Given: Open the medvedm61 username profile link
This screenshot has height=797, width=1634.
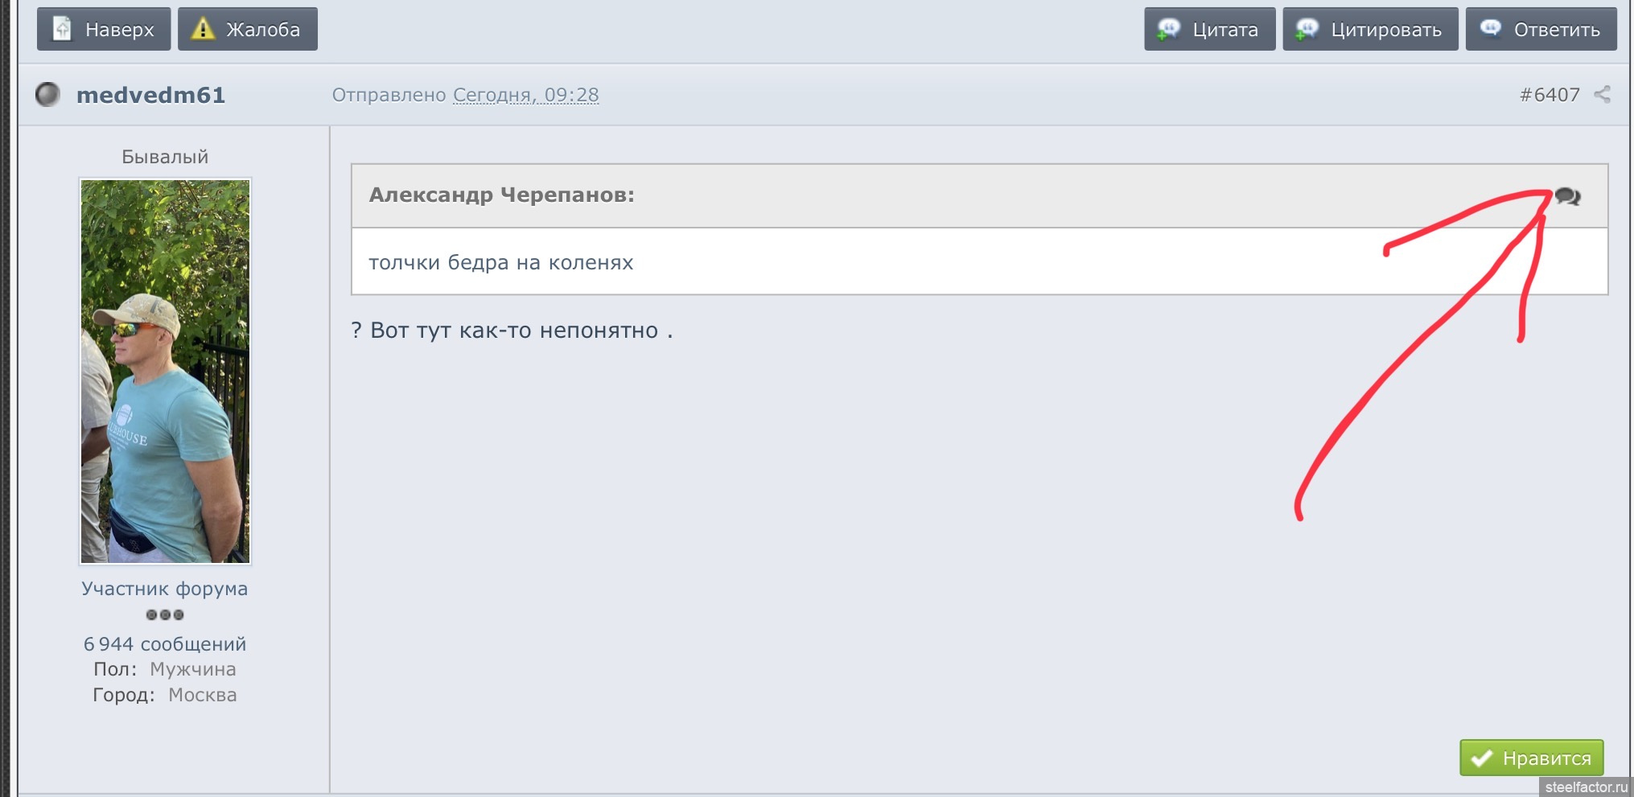Looking at the screenshot, I should pyautogui.click(x=150, y=95).
